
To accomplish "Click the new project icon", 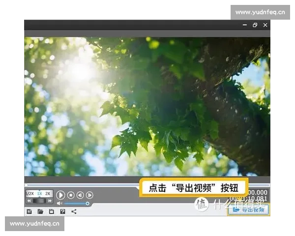I will pos(29,211).
